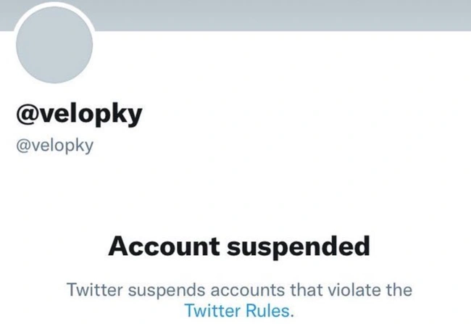Click the Account suspended heading
The width and height of the screenshot is (471, 324).
[x=239, y=246]
